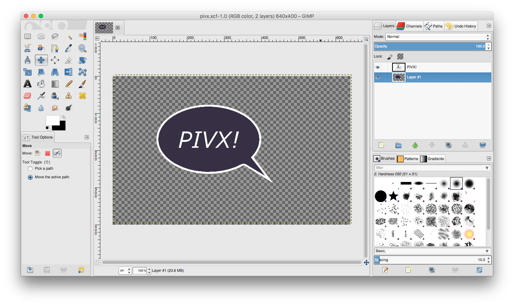This screenshot has height=306, width=514.
Task: Create a new layer from Layers panel
Action: [381, 145]
